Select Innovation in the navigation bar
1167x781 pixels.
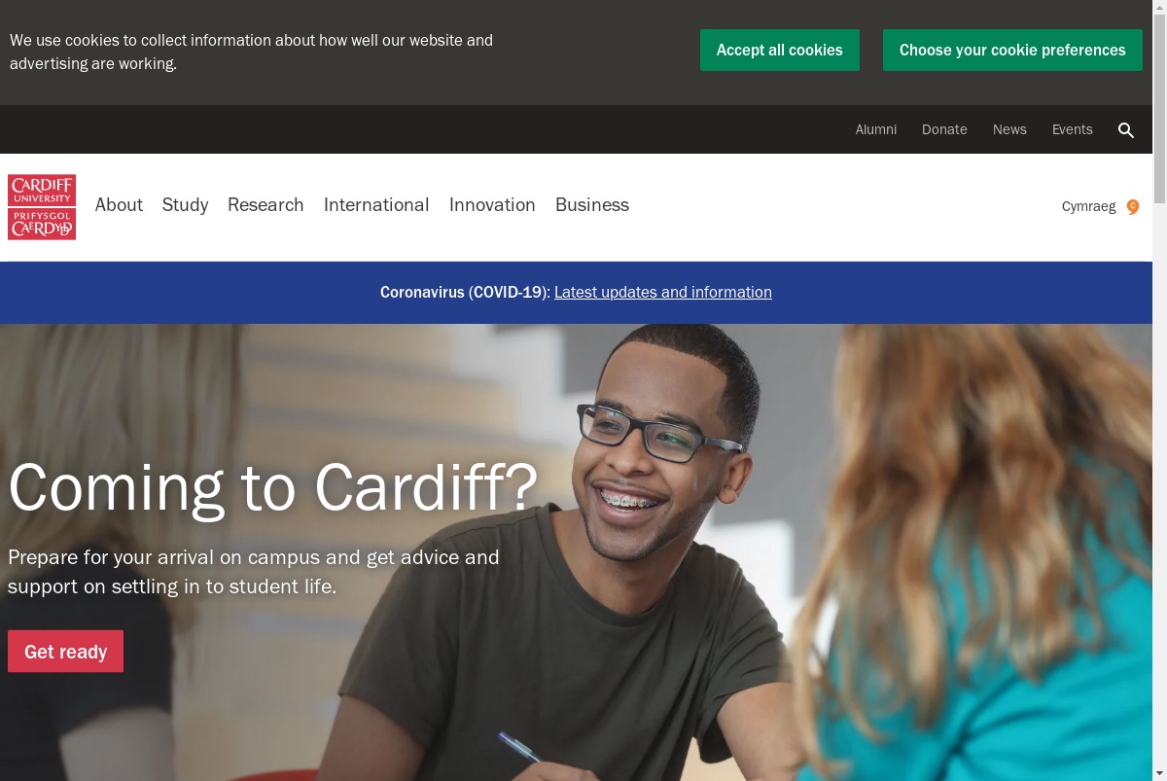point(492,204)
